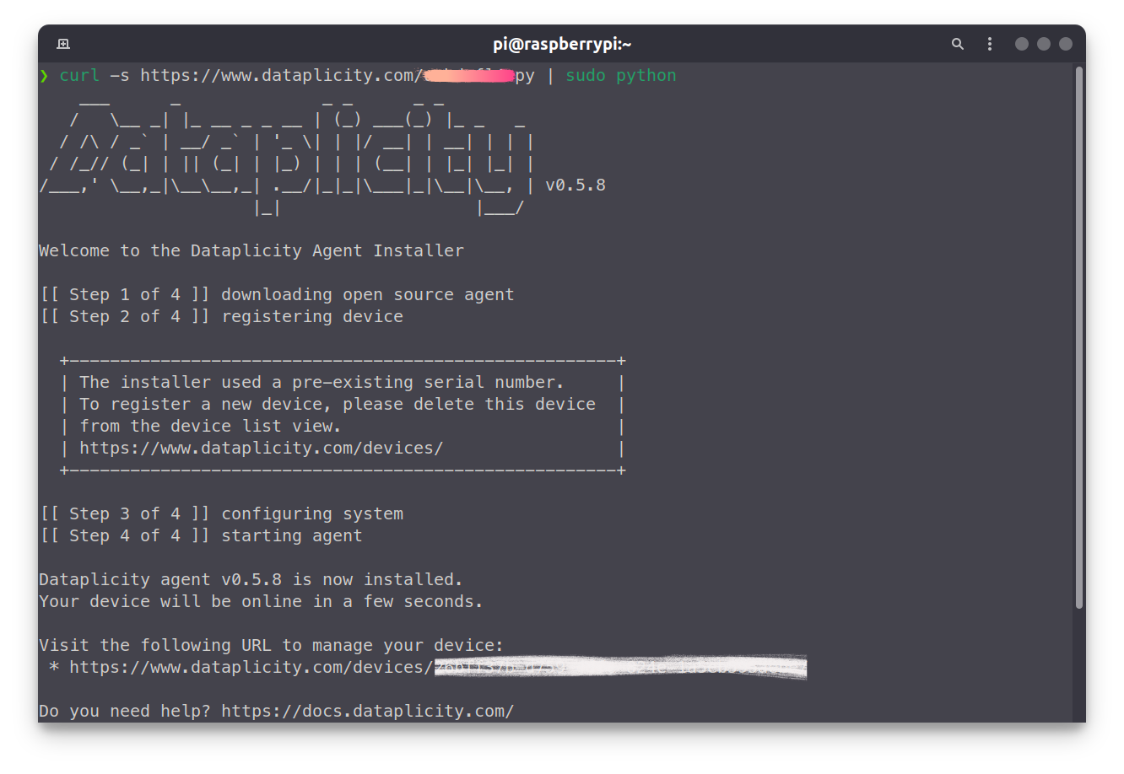This screenshot has height=774, width=1124.
Task: Click the v0.5.8 version label
Action: (x=576, y=185)
